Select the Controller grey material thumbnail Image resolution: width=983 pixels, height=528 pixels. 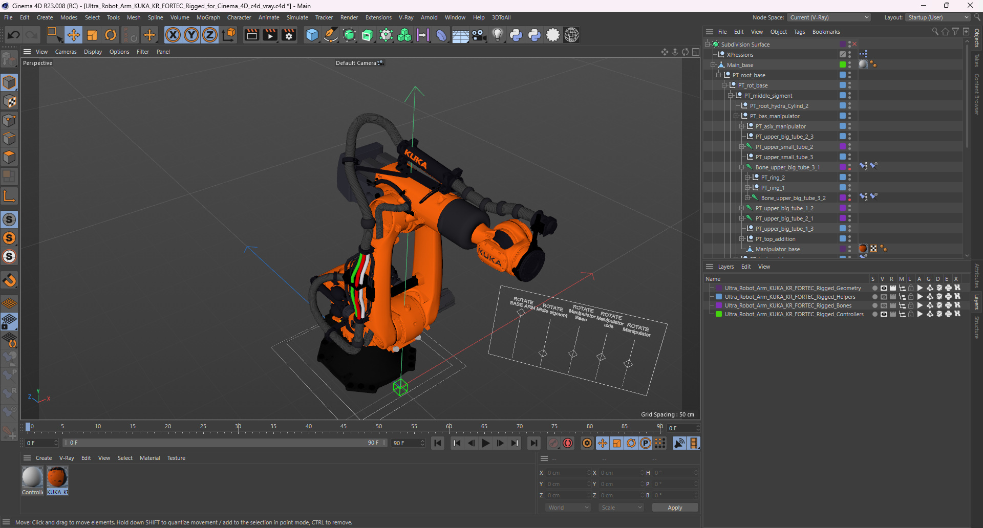(x=32, y=477)
